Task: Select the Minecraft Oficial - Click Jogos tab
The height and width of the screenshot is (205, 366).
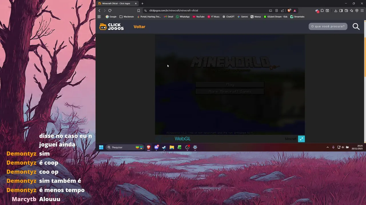Action: click(x=117, y=3)
